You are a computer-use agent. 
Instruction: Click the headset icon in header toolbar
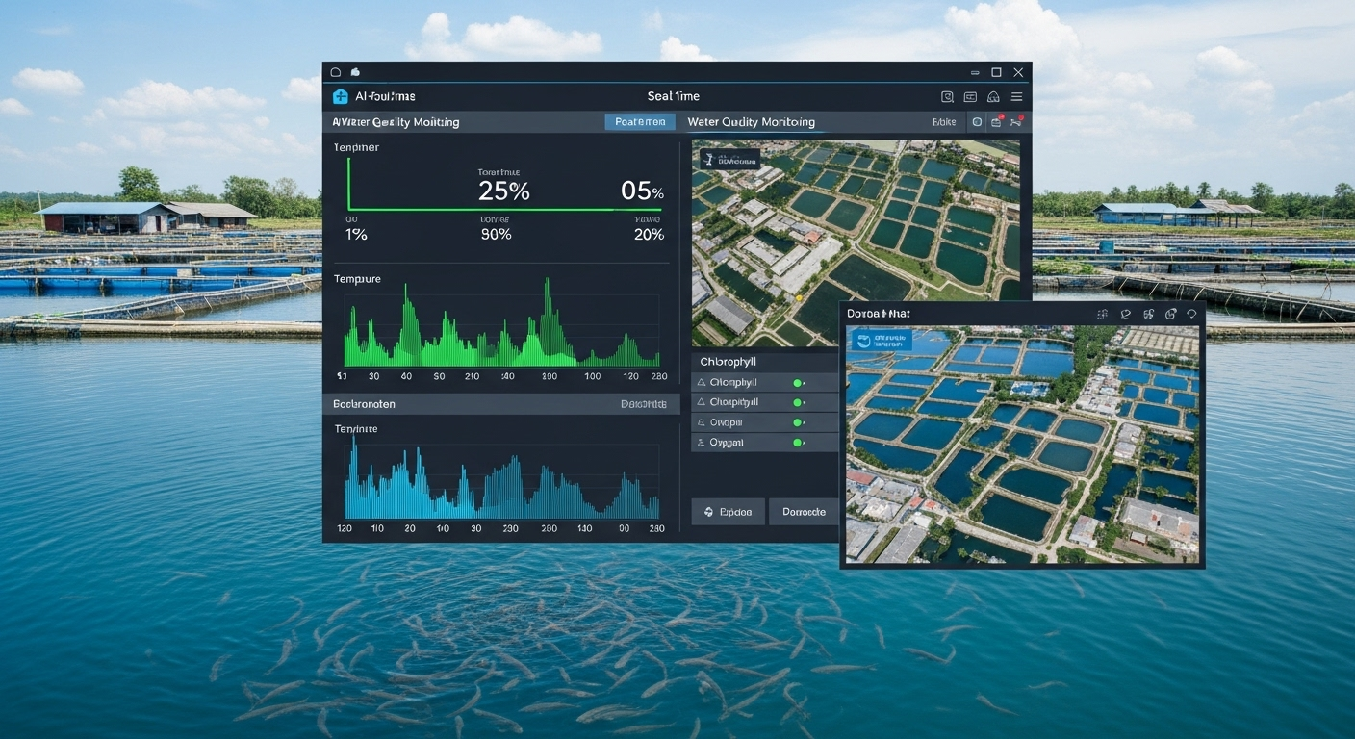click(x=993, y=97)
